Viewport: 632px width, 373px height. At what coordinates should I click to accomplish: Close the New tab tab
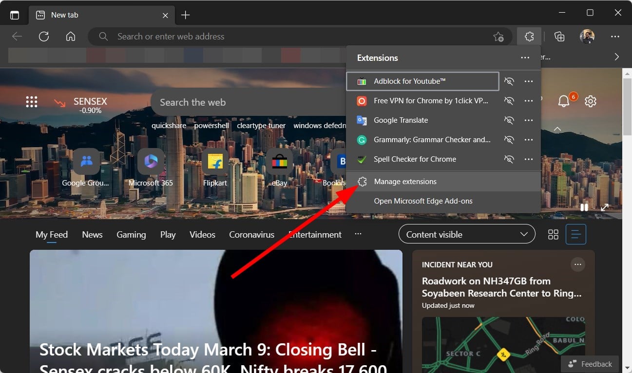[x=165, y=15]
